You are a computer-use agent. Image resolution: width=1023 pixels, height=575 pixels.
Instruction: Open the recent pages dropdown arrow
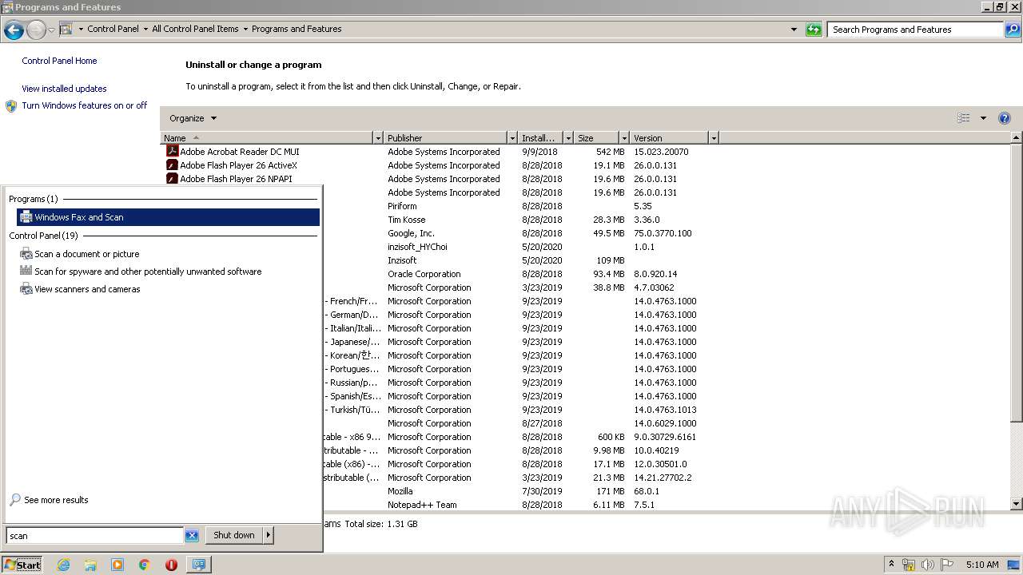click(51, 30)
